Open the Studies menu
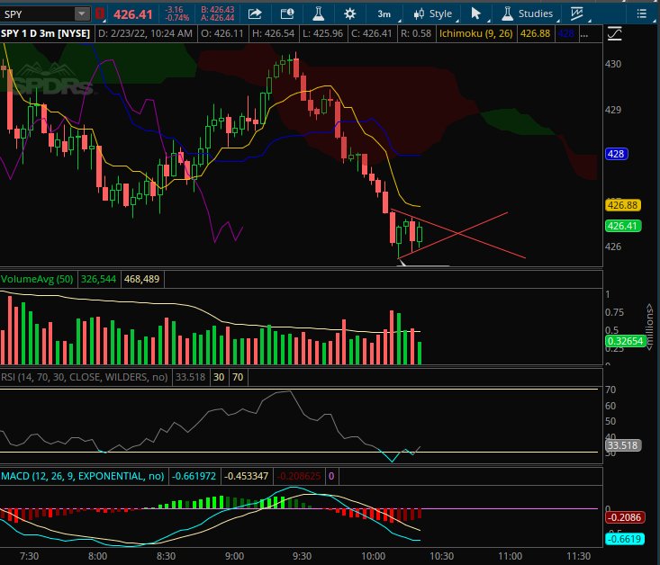The image size is (660, 565). tap(528, 13)
